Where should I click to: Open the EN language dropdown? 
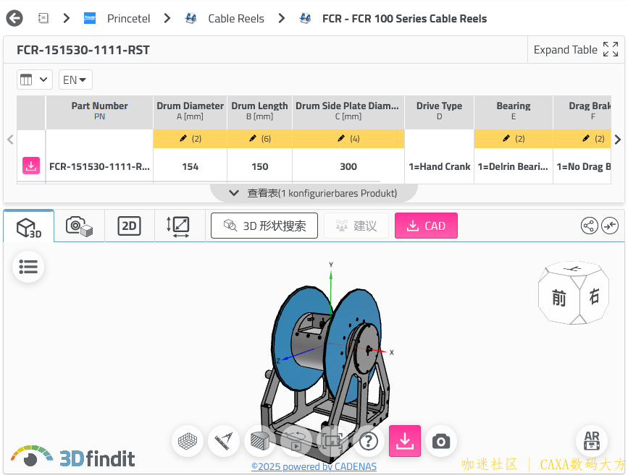tap(75, 80)
